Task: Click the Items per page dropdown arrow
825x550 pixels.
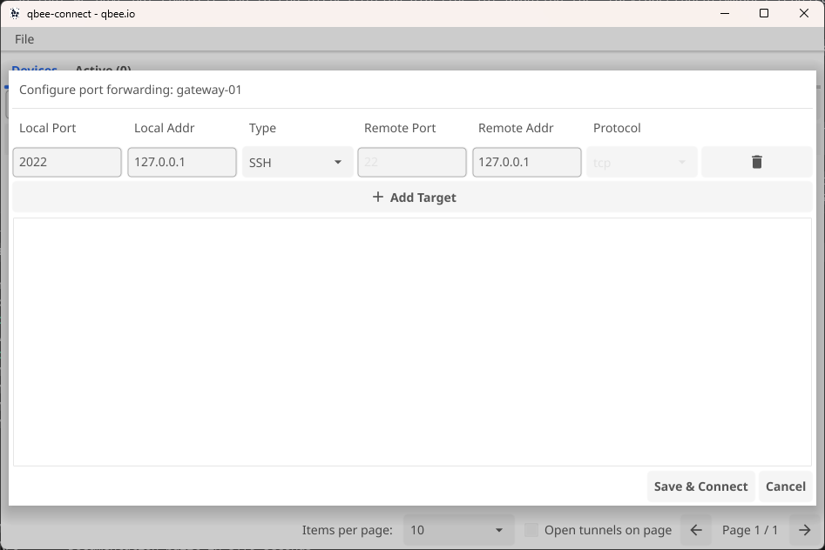Action: [x=497, y=529]
